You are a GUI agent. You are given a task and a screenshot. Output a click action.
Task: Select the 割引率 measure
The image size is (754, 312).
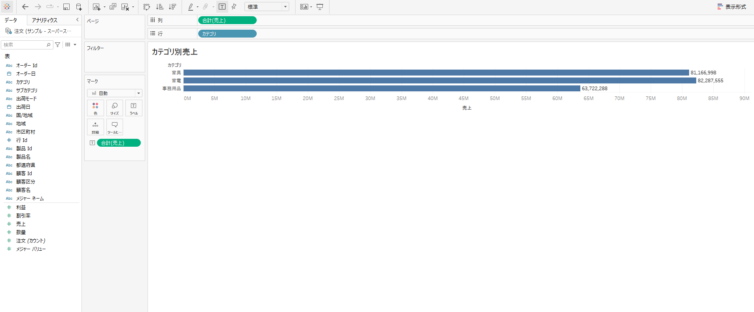click(x=23, y=216)
